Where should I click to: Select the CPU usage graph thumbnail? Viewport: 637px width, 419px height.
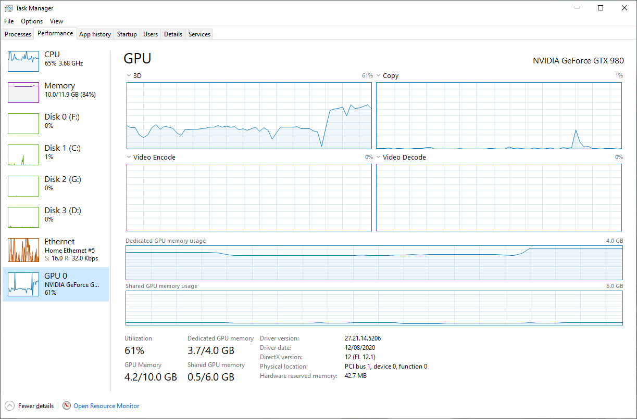click(x=23, y=61)
